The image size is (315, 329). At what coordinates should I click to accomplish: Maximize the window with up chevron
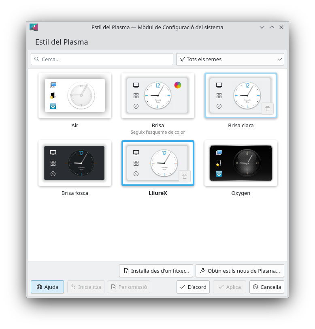coord(272,27)
